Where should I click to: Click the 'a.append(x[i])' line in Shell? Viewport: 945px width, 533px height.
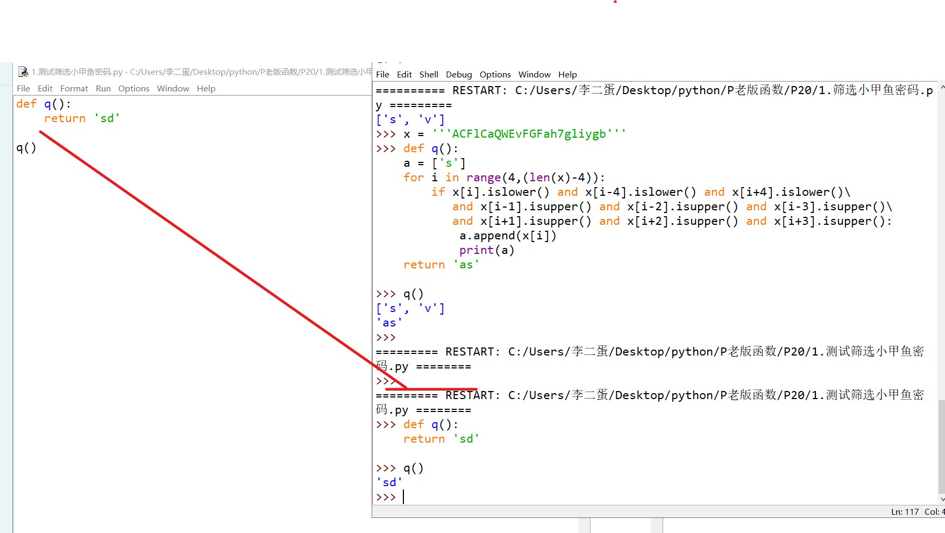click(508, 236)
